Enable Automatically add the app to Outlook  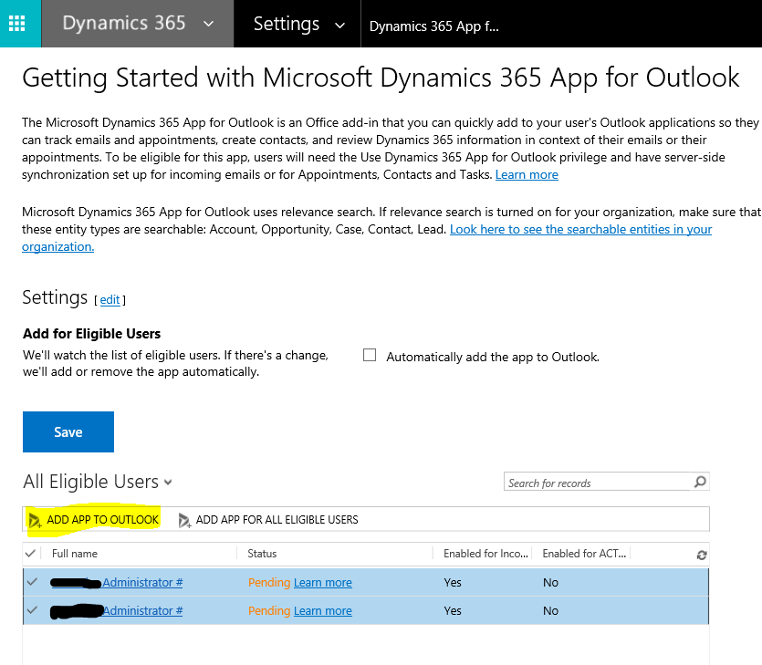click(x=370, y=354)
